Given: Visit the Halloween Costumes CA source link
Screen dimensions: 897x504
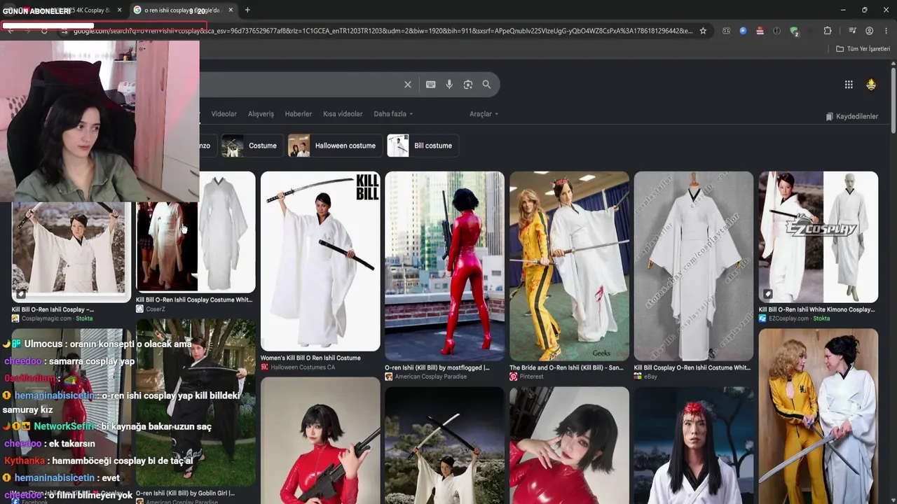Looking at the screenshot, I should tap(298, 367).
